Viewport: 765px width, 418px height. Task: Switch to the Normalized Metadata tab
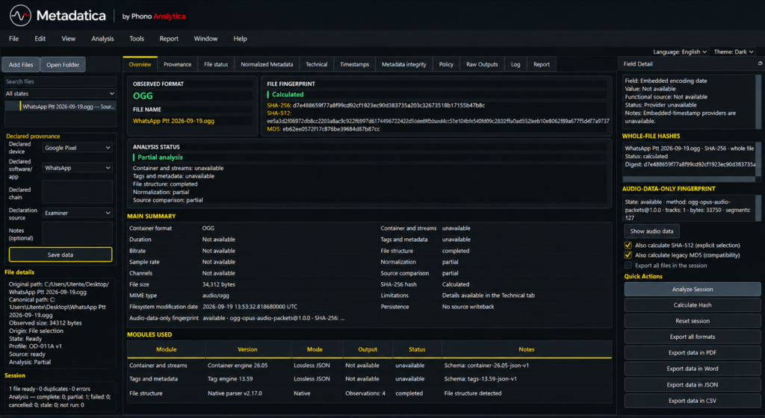point(267,64)
